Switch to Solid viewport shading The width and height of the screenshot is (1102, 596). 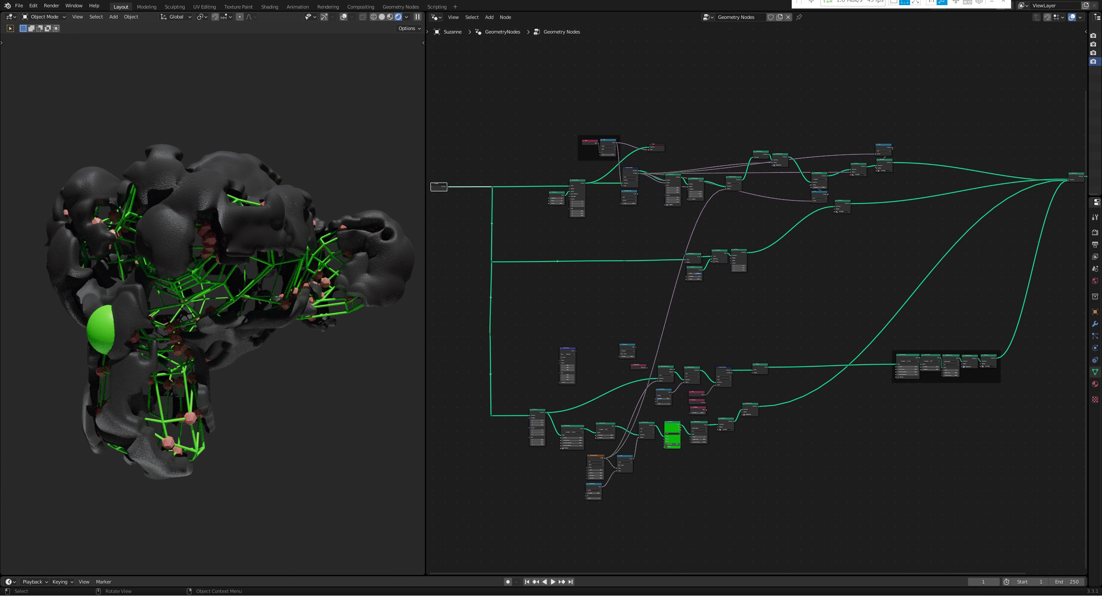[x=382, y=17]
